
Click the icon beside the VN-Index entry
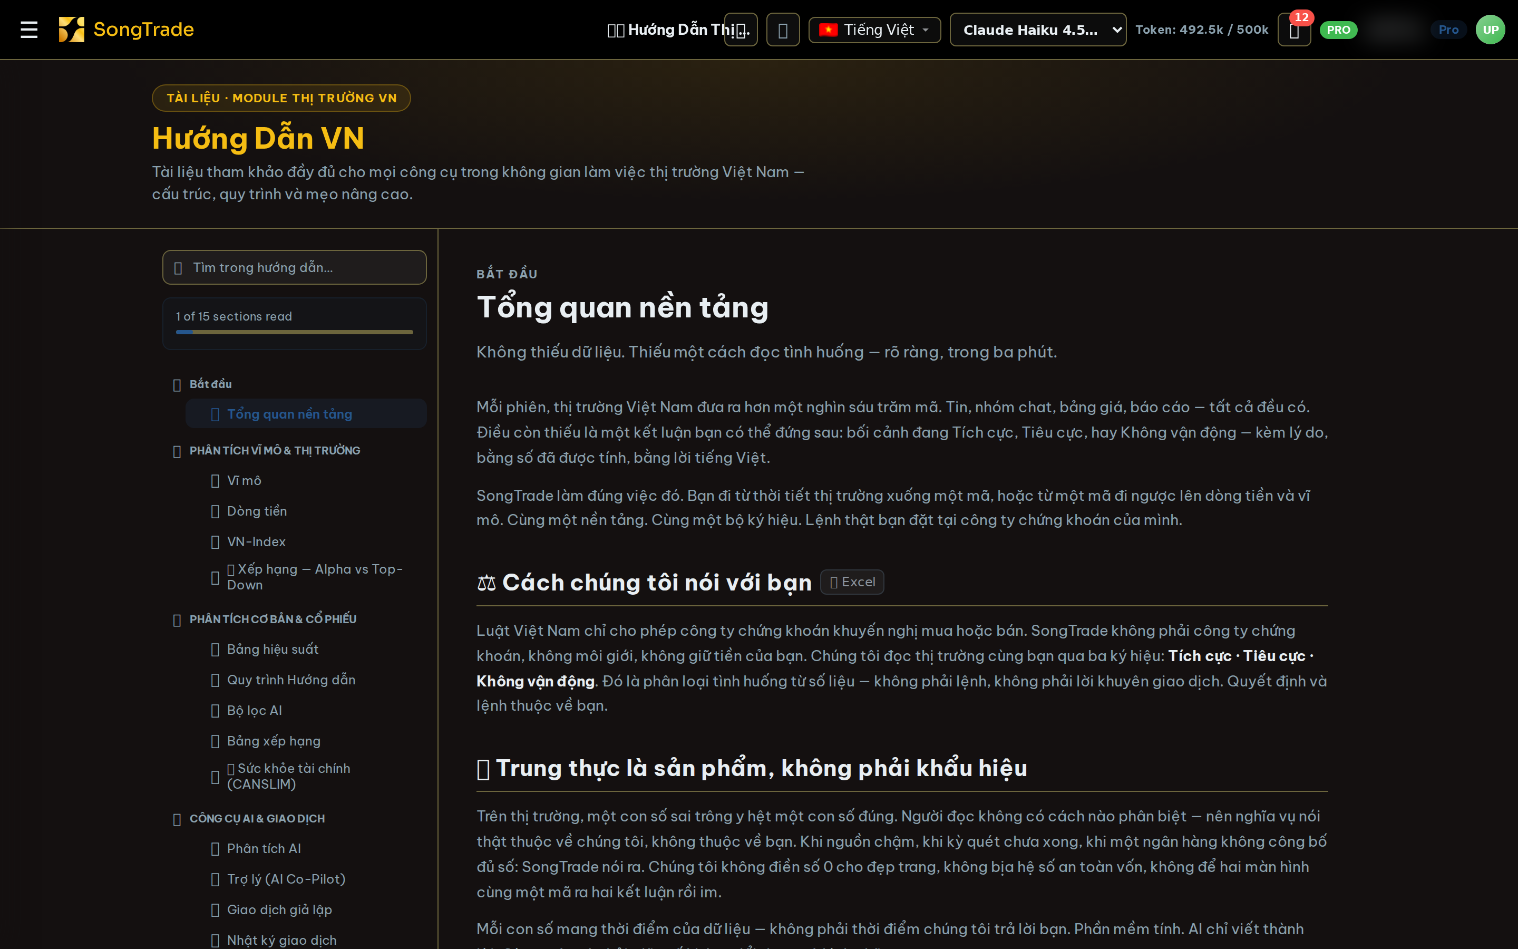[215, 543]
